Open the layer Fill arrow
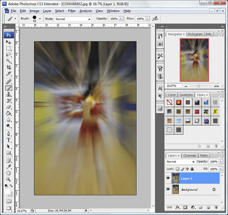The image size is (228, 215). 221,169
